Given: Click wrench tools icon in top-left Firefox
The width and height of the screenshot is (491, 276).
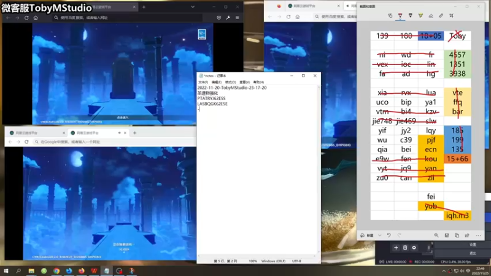Looking at the screenshot, I should point(228,18).
